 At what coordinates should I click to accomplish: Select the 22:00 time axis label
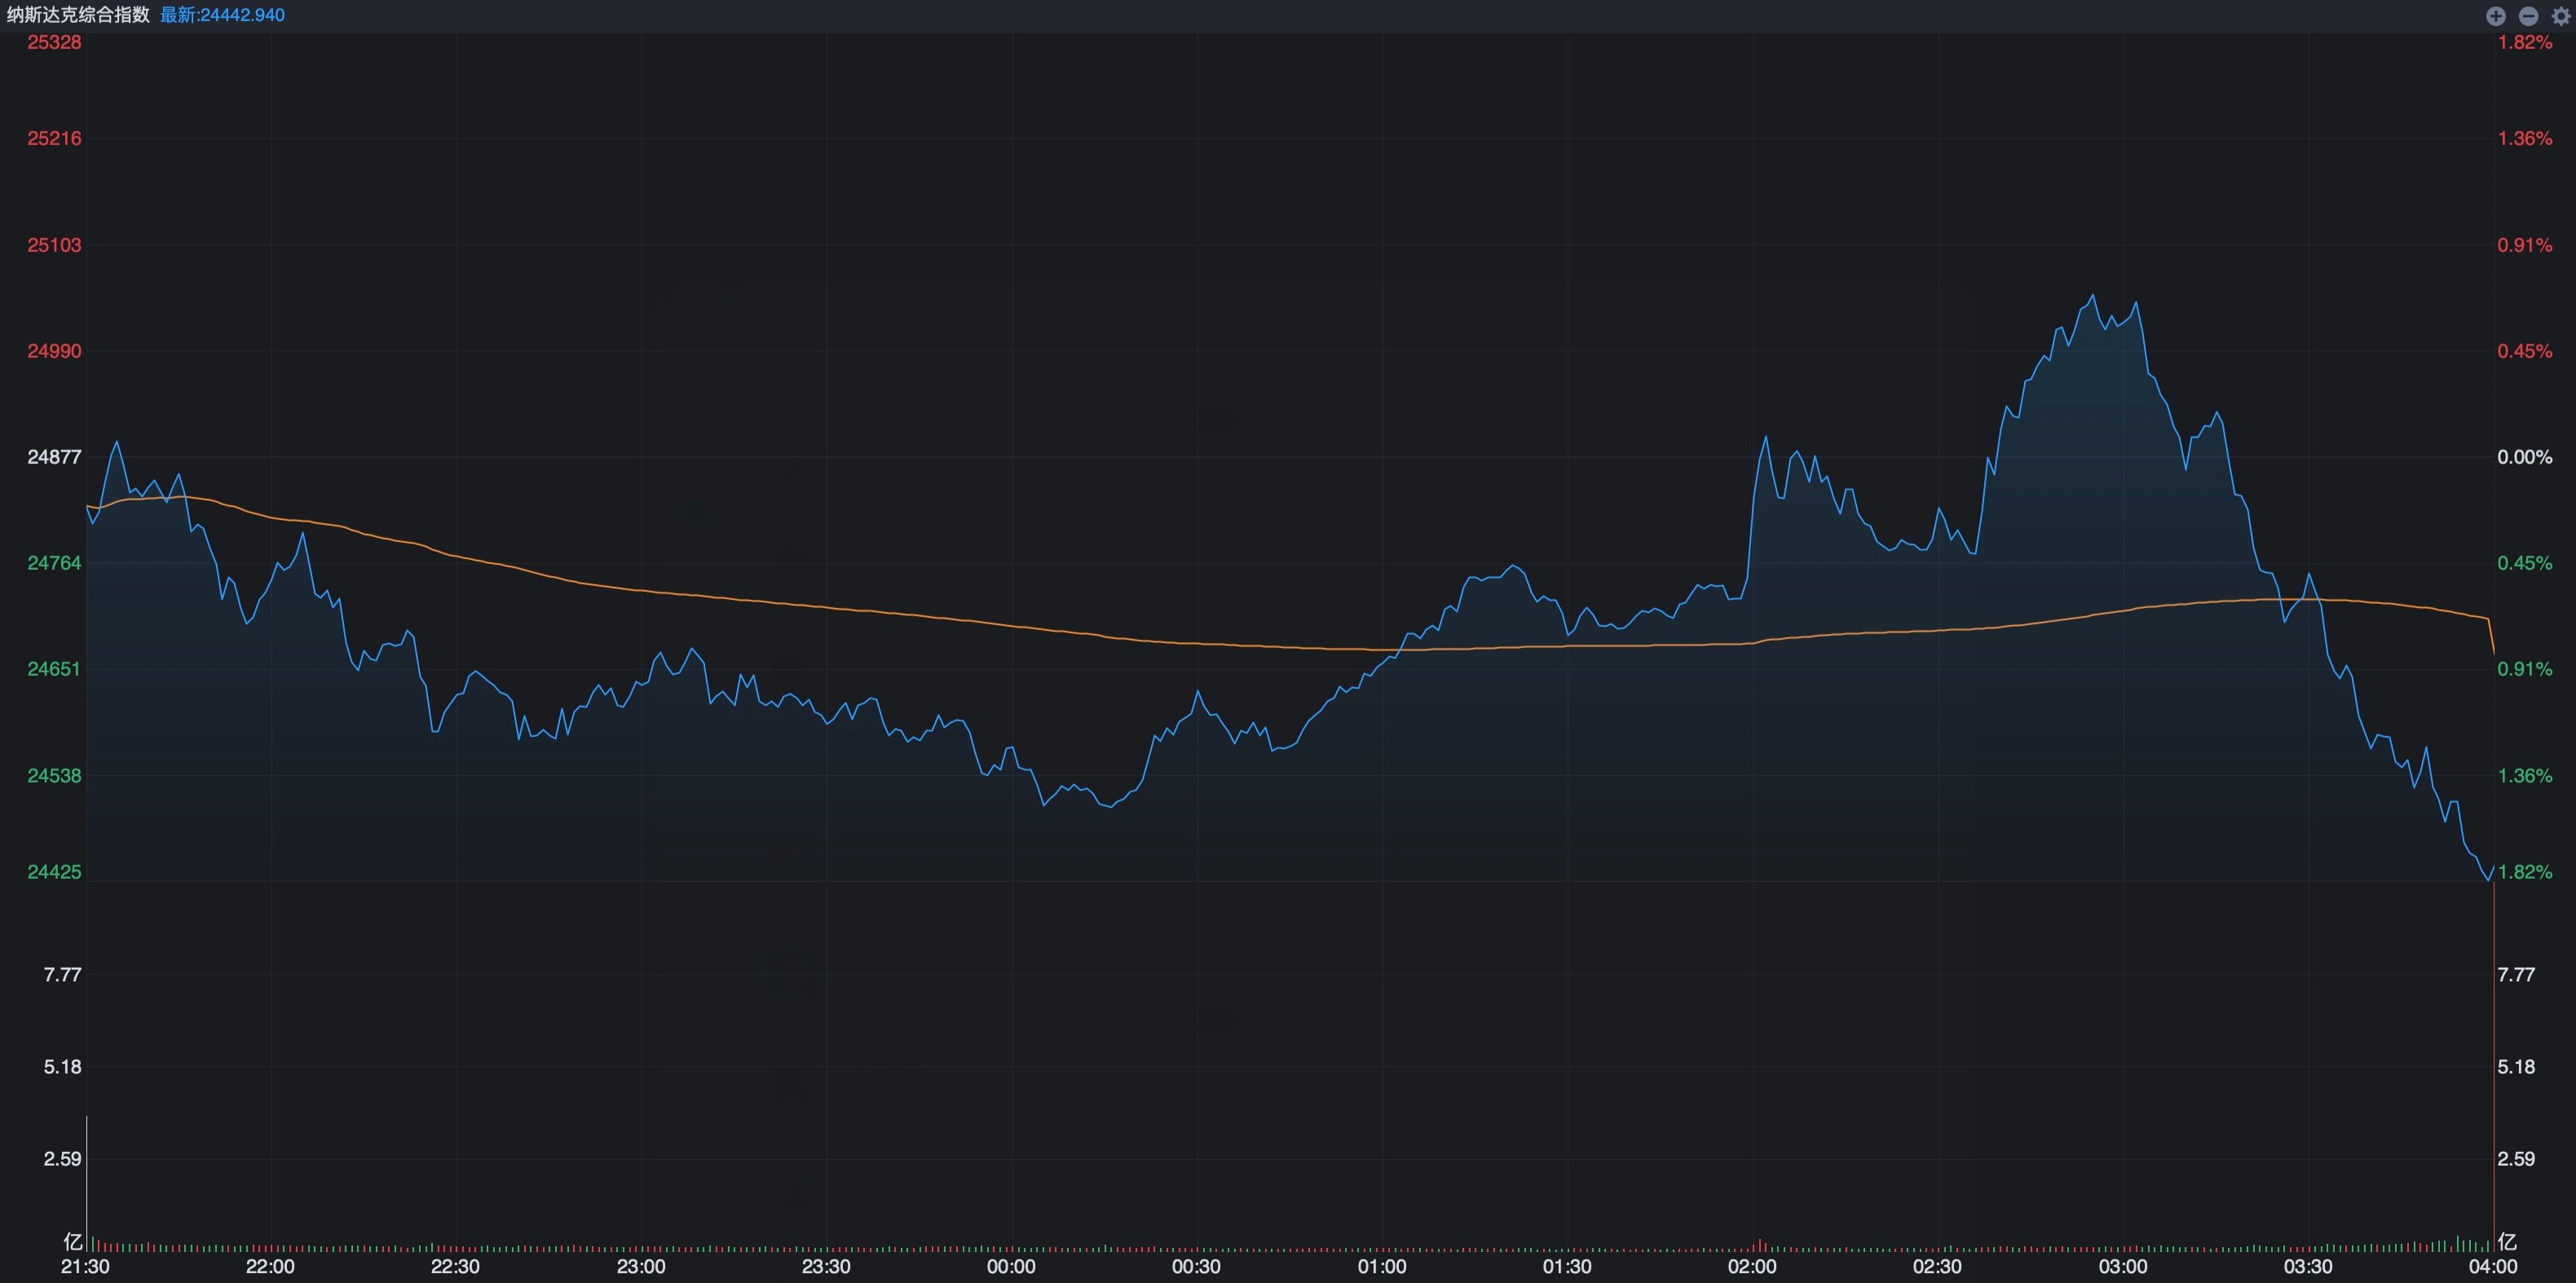pos(270,1267)
